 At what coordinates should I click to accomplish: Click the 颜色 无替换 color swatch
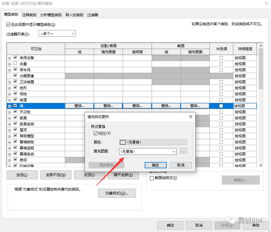pyautogui.click(x=153, y=142)
